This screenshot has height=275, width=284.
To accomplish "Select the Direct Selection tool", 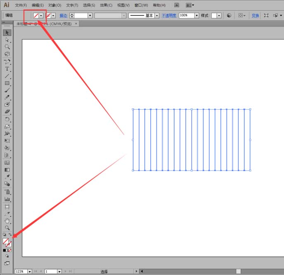I will [x=7, y=40].
